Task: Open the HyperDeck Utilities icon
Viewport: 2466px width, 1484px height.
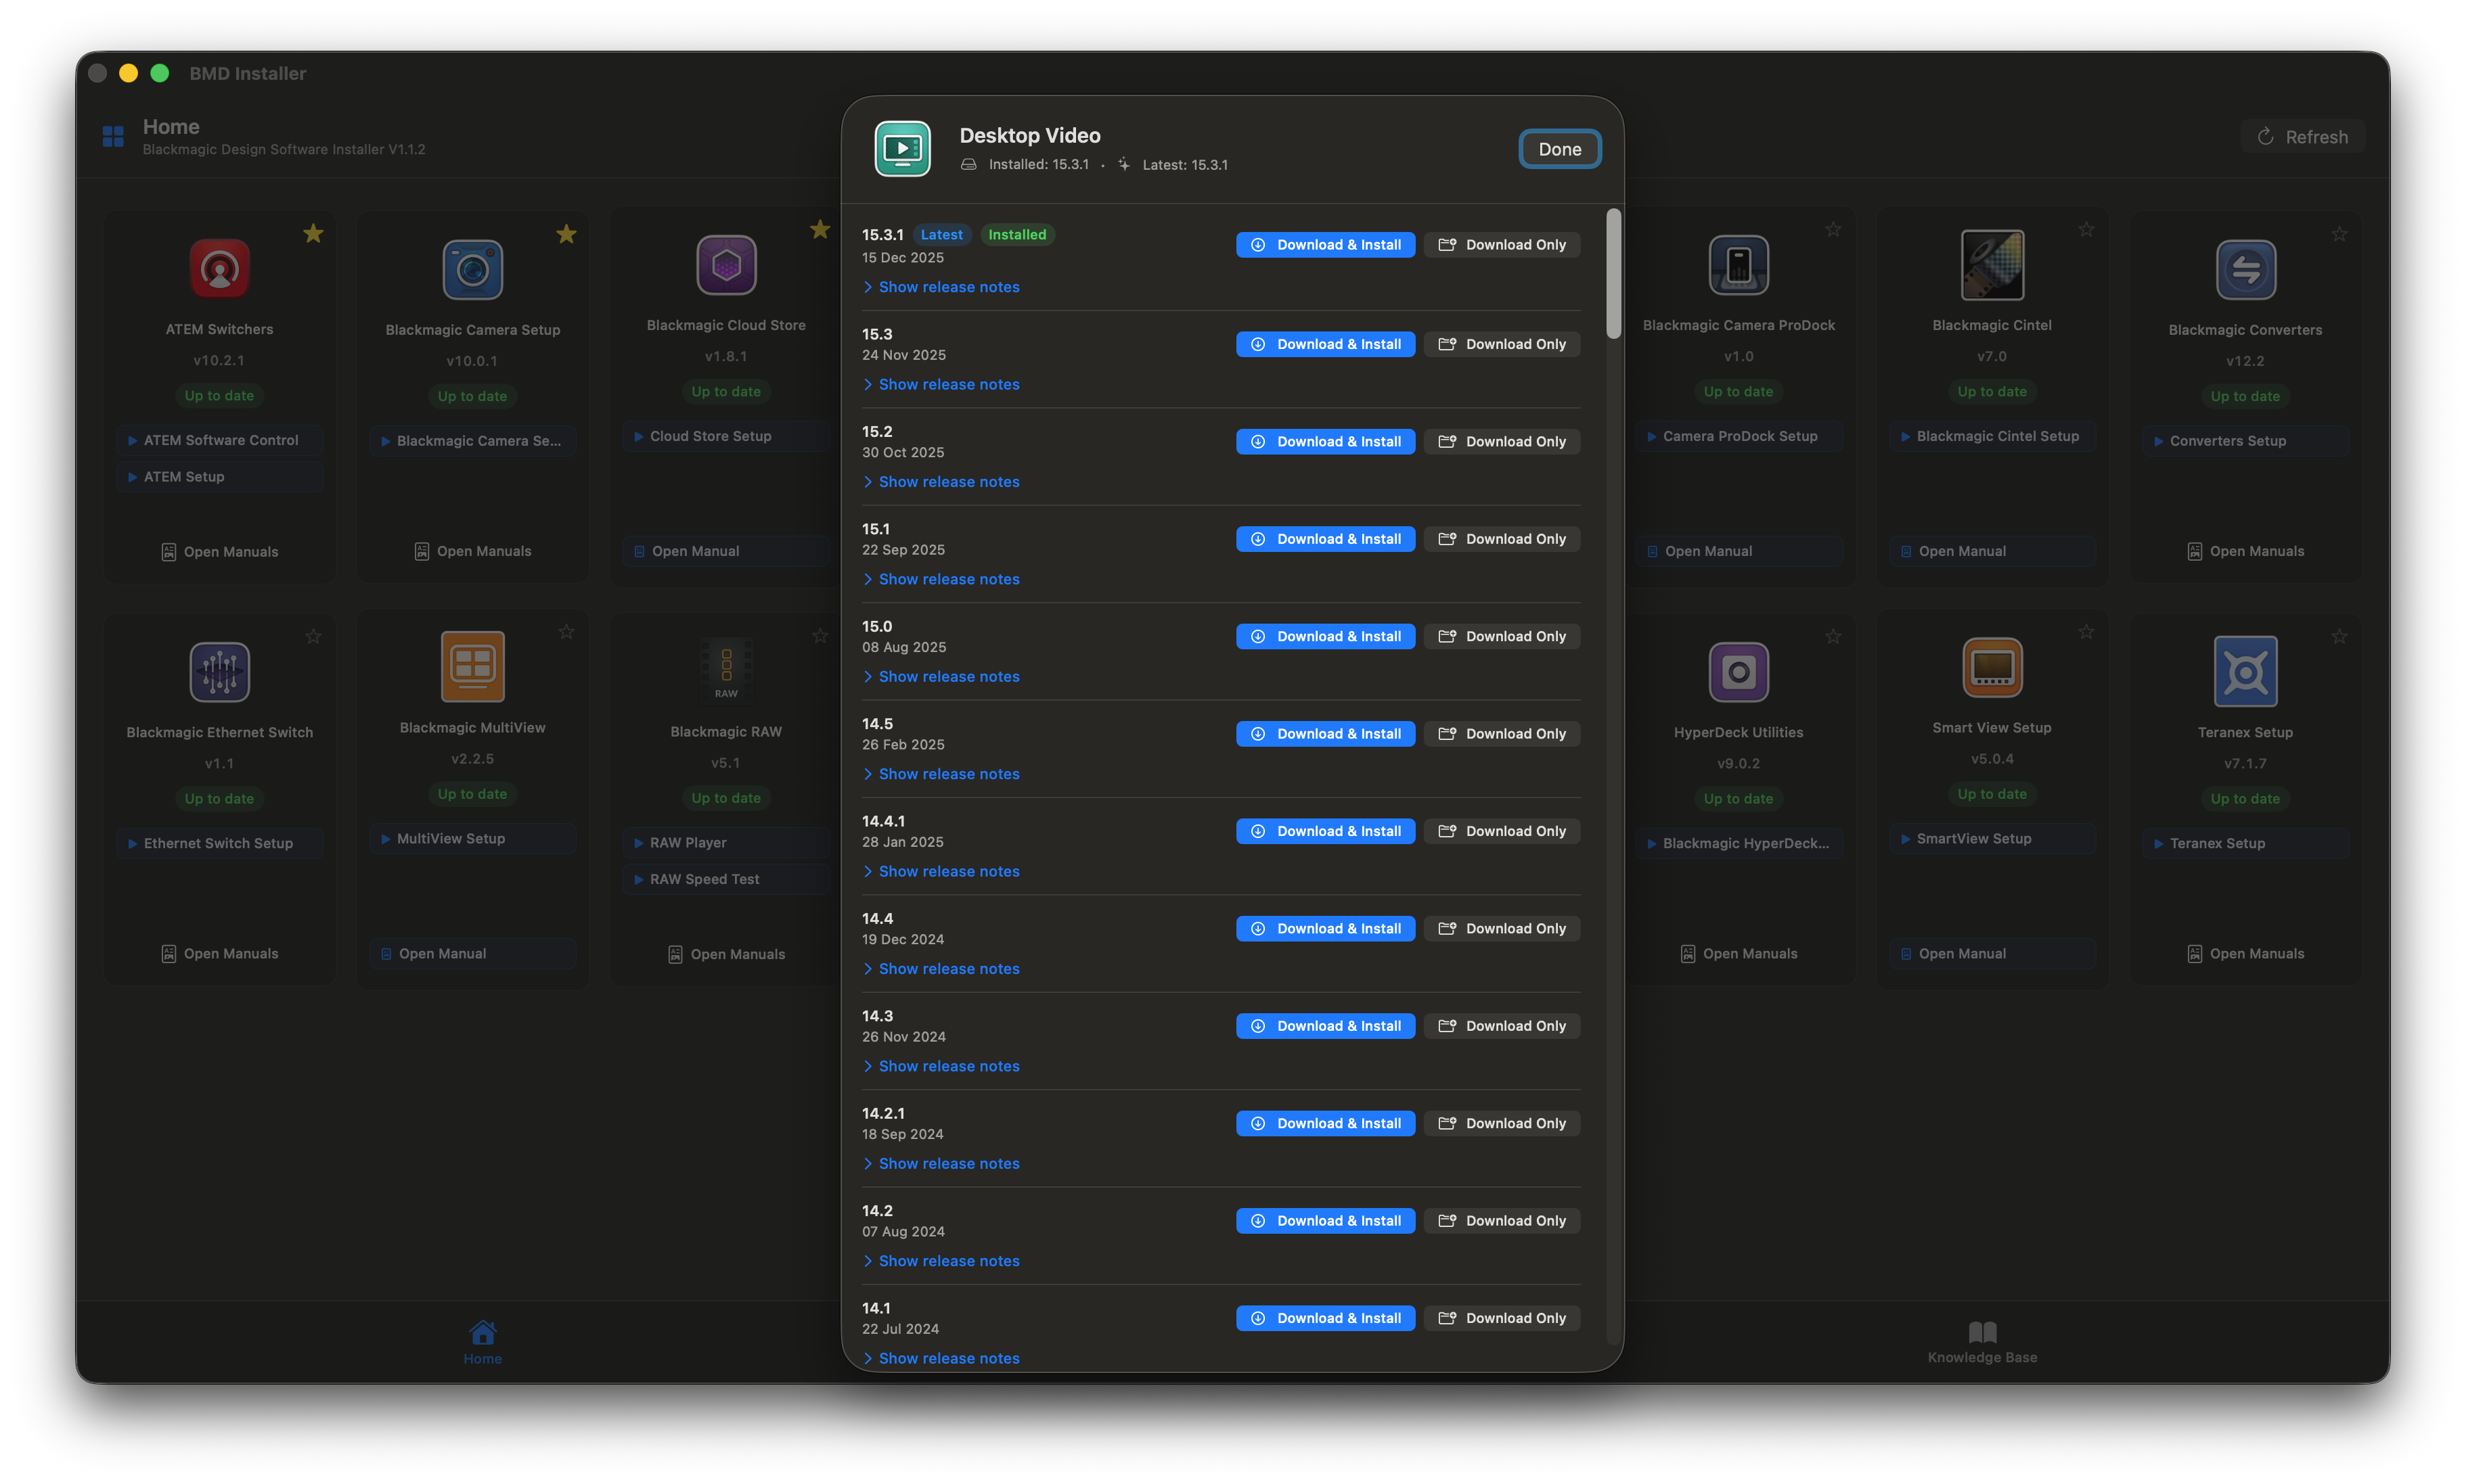Action: 1739,671
